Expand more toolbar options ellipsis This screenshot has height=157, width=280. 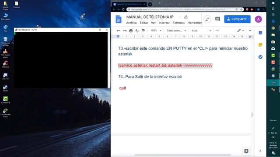(x=217, y=31)
